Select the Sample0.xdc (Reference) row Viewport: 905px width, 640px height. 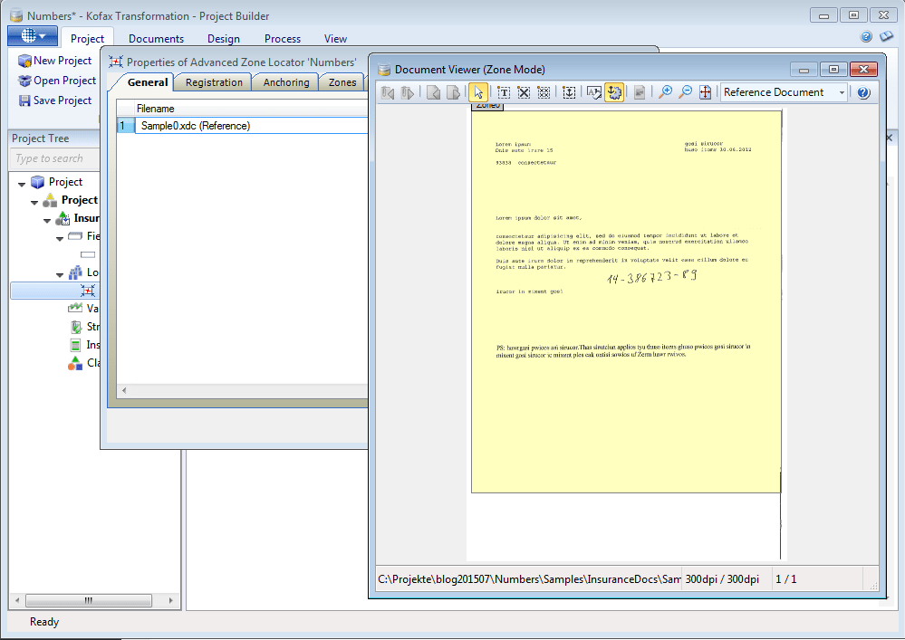(x=195, y=126)
